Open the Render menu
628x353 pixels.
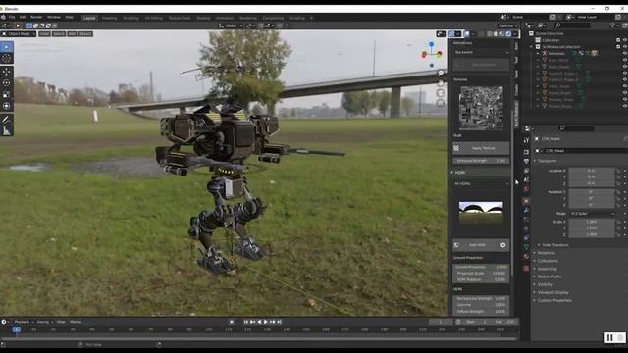click(36, 18)
